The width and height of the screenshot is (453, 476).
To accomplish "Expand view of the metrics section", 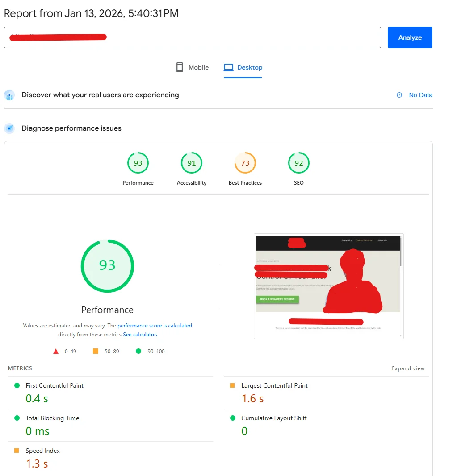I will coord(408,368).
